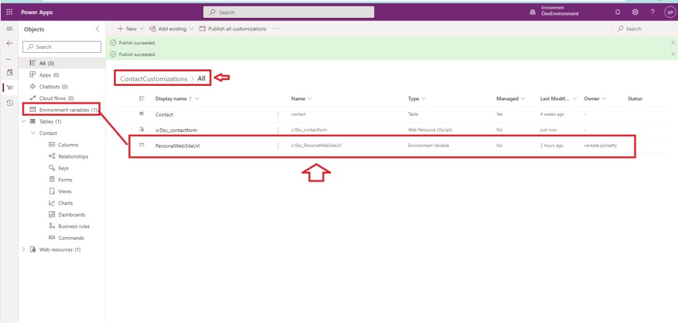Screen dimensions: 678x323
Task: Click the back arrow in left rail
Action: pos(9,43)
